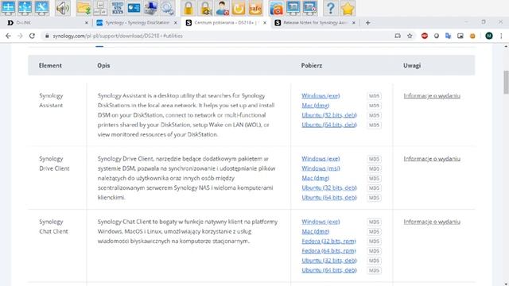Open the yellow padlock tool
This screenshot has width=509, height=286.
click(x=188, y=8)
